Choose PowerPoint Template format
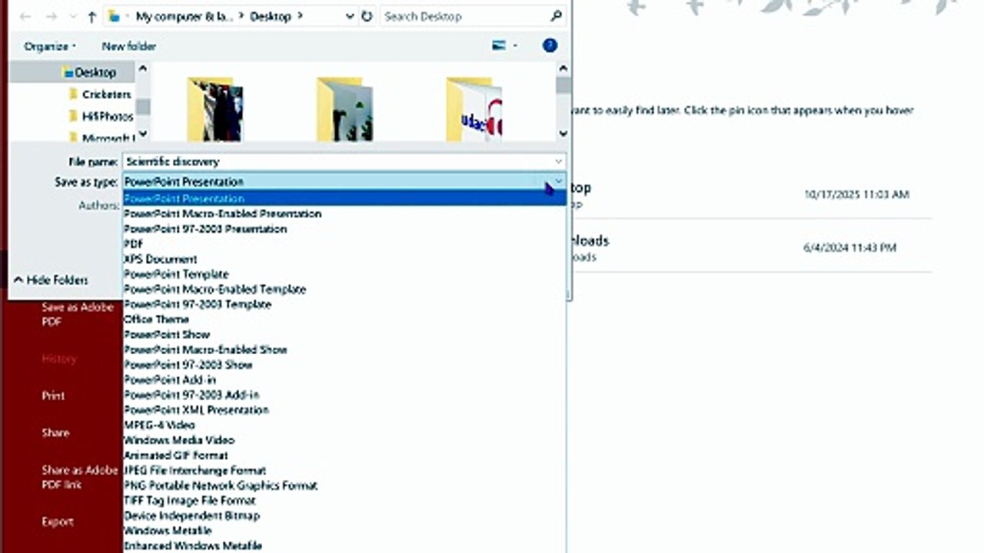Screen dimensions: 984x553 click(x=344, y=274)
